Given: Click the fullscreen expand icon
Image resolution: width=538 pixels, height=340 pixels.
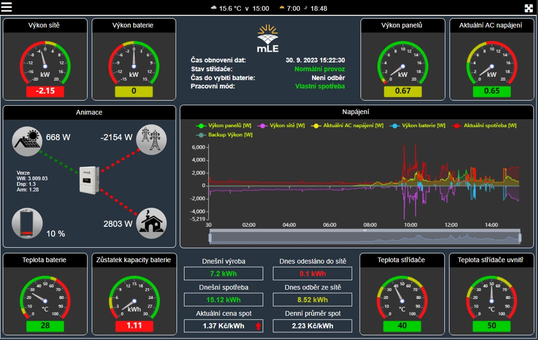Looking at the screenshot, I should [x=528, y=8].
